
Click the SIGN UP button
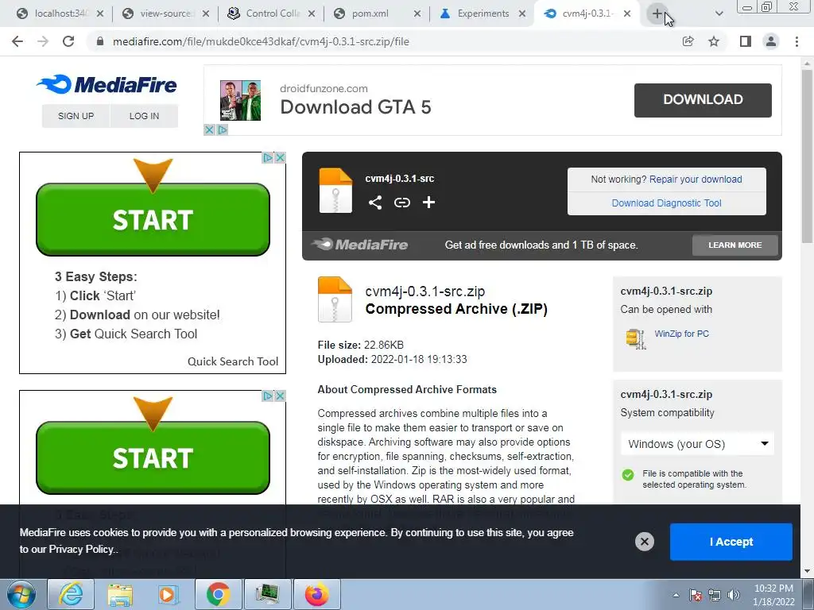76,116
